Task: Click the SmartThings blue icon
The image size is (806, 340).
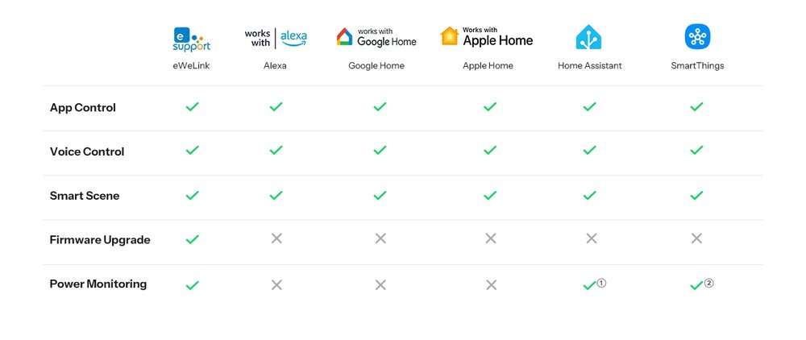Action: pos(697,37)
